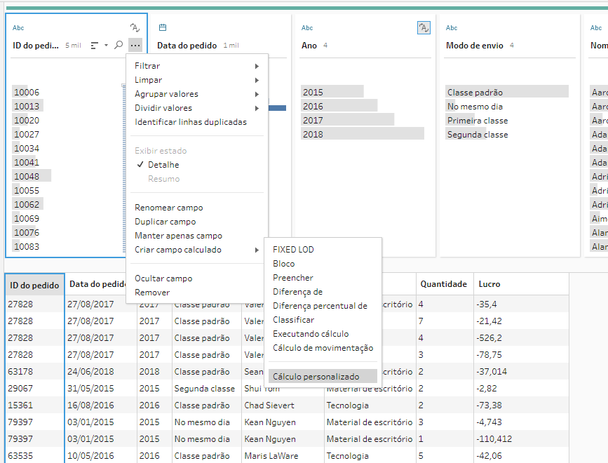608x463 pixels.
Task: Click the search icon in ID do pedido card
Action: (x=119, y=45)
